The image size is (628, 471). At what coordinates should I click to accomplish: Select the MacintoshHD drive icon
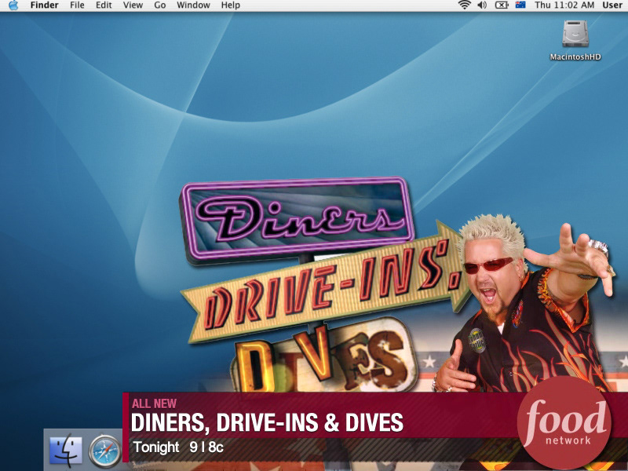575,34
